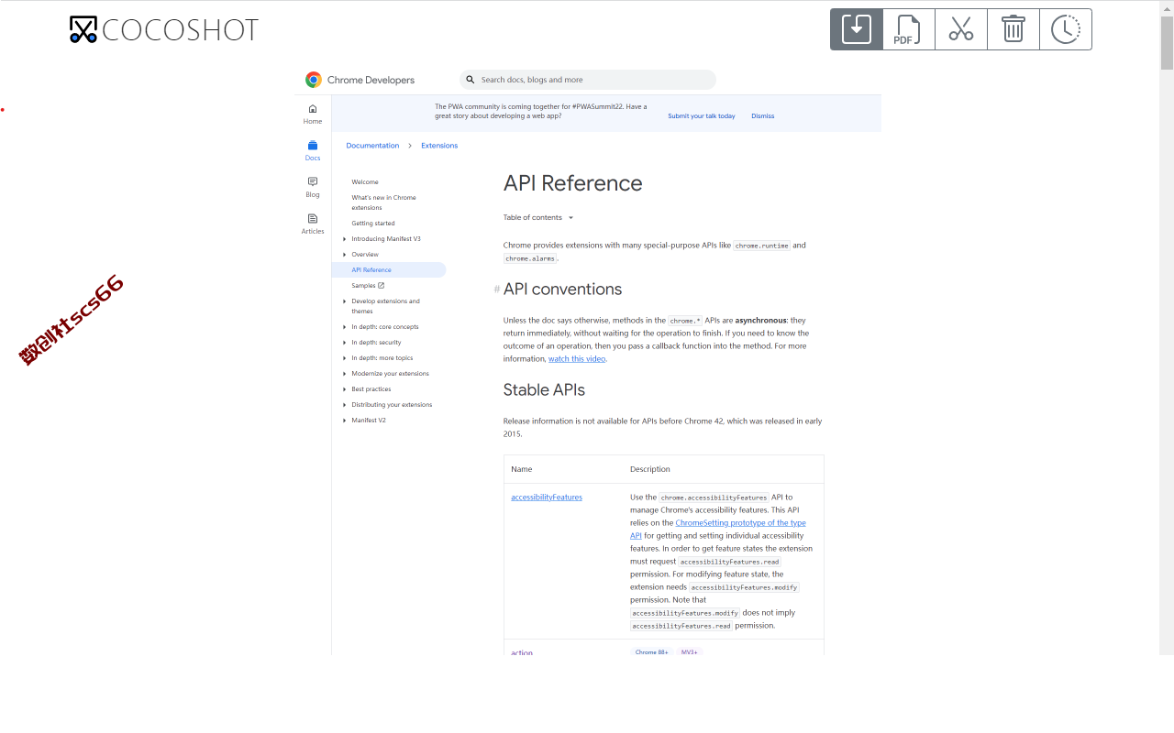This screenshot has height=733, width=1174.
Task: Click the Documentation breadcrumb
Action: [x=372, y=146]
